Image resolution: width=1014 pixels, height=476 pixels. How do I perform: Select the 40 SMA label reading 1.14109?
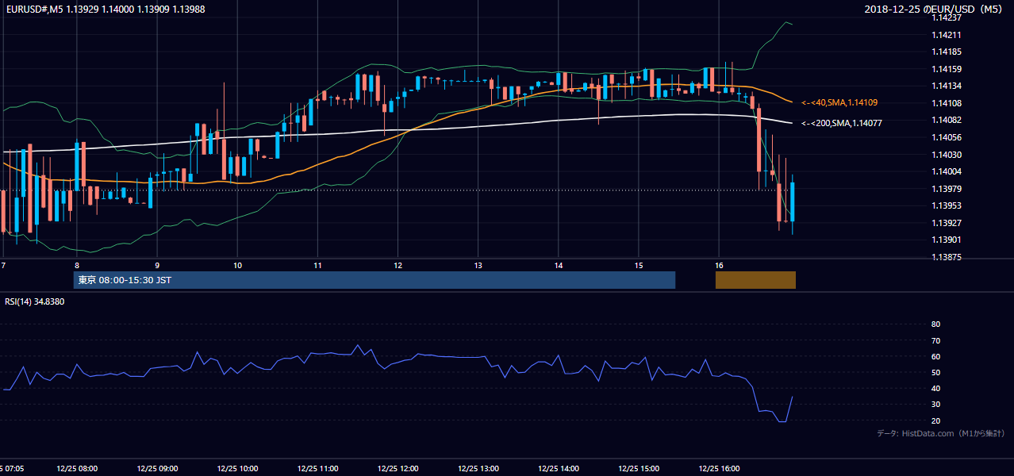(839, 102)
